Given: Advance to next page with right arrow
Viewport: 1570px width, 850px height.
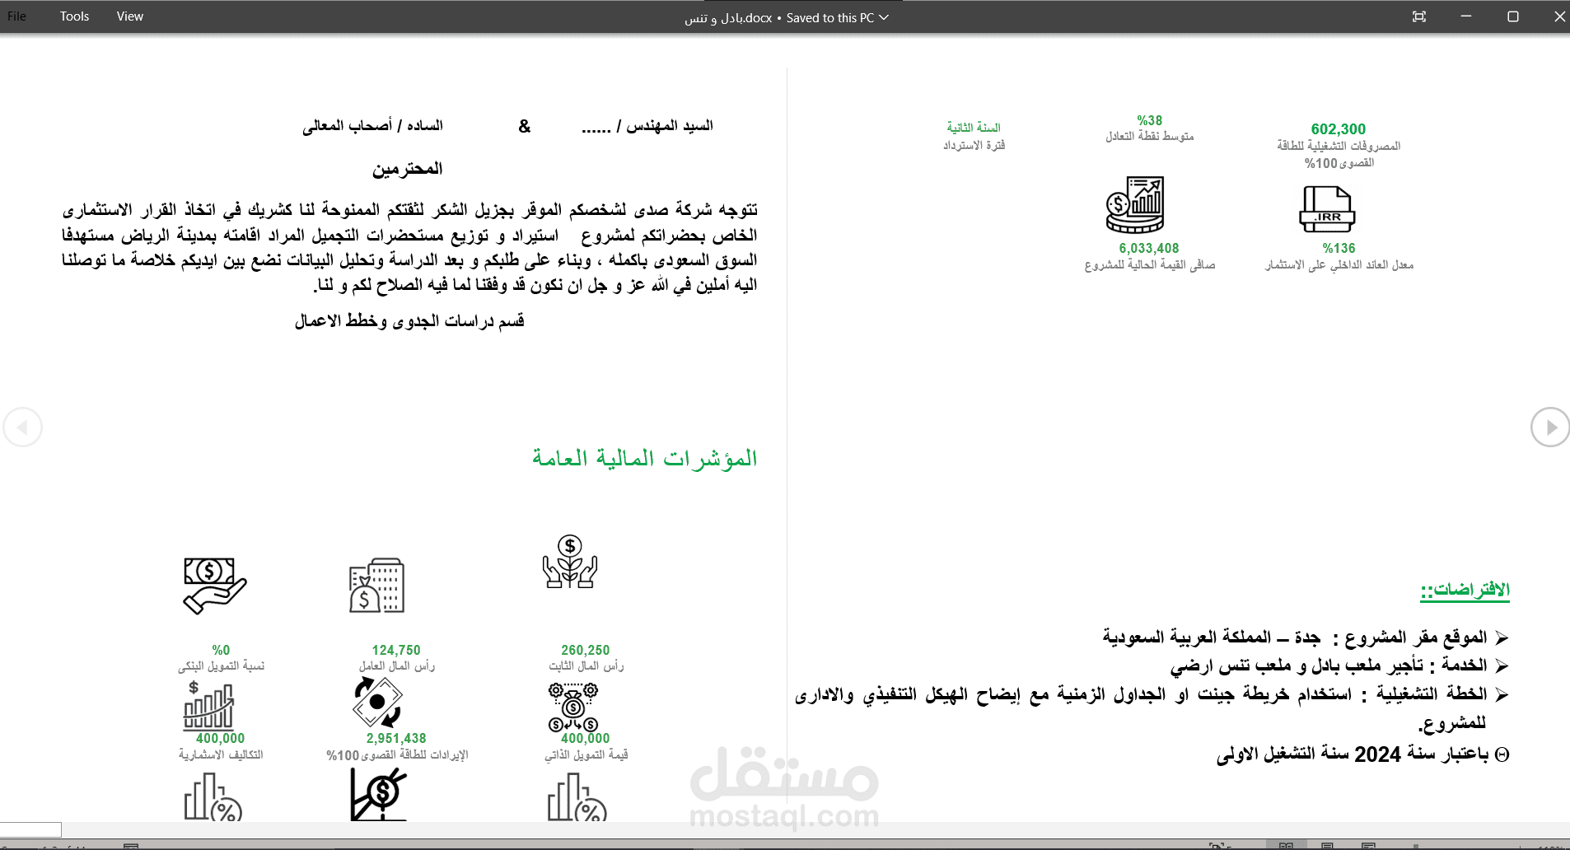Looking at the screenshot, I should point(1549,427).
